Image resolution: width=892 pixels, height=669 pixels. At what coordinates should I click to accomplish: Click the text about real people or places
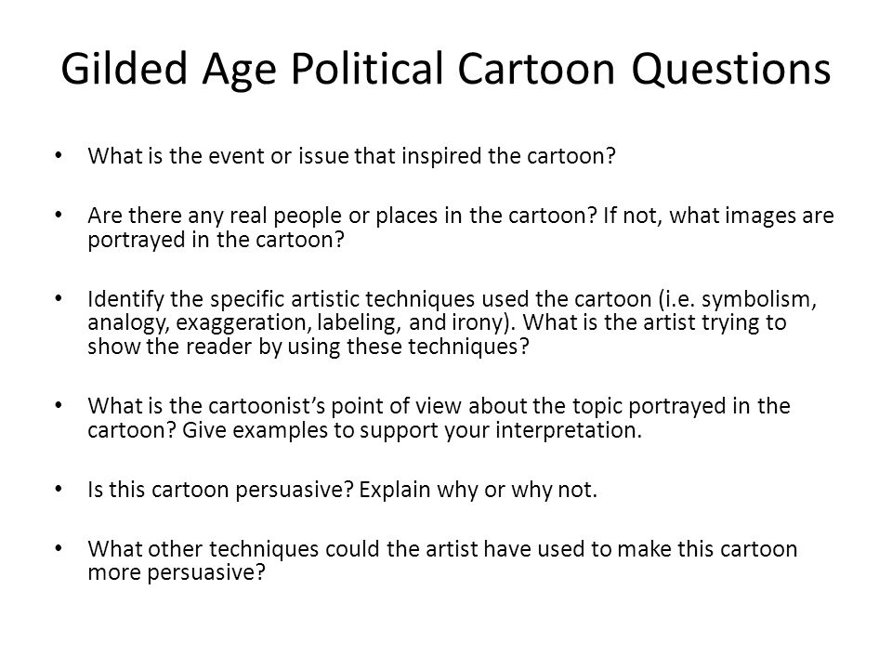point(461,228)
